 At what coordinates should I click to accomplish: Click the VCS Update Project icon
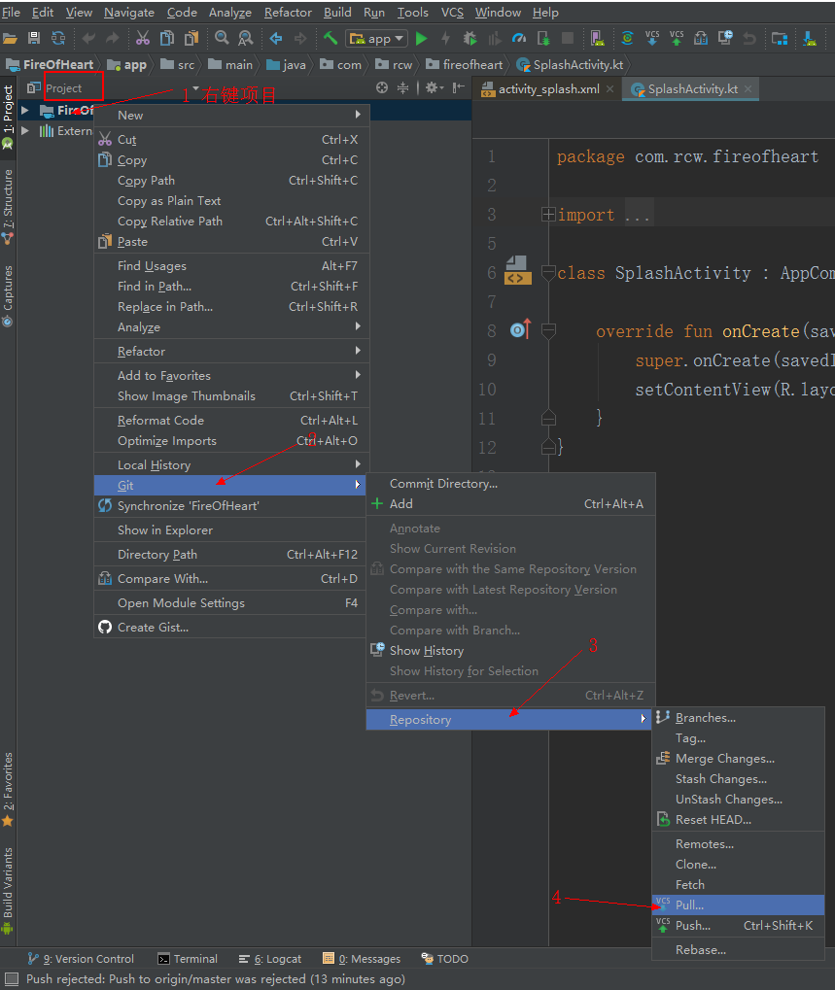652,39
